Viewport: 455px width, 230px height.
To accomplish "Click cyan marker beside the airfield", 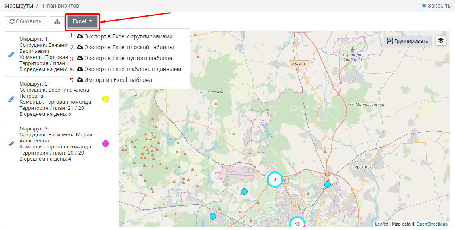I will point(244,192).
